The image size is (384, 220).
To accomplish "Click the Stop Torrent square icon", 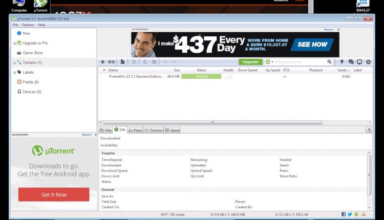I will 154,62.
